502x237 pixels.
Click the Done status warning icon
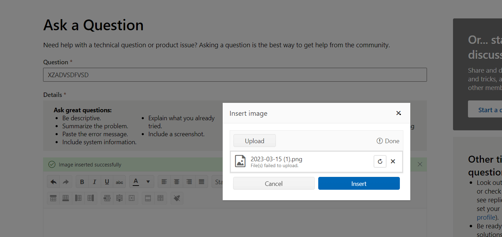click(380, 141)
